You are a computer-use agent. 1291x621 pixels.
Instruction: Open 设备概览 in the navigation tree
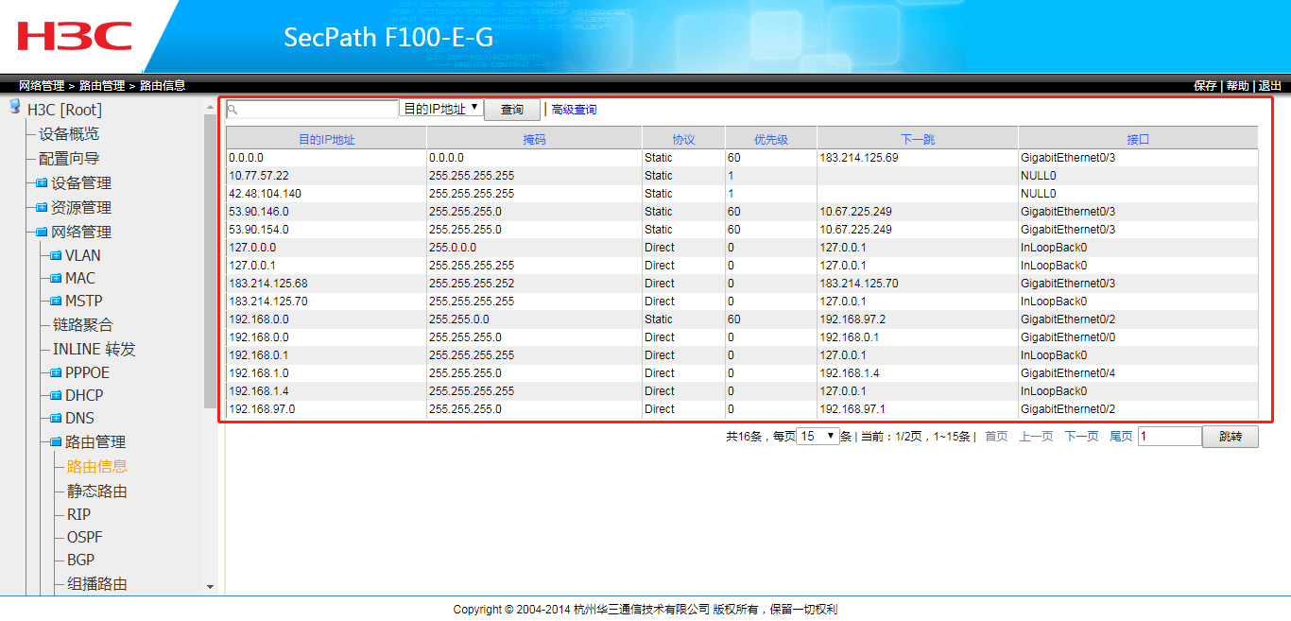[69, 133]
